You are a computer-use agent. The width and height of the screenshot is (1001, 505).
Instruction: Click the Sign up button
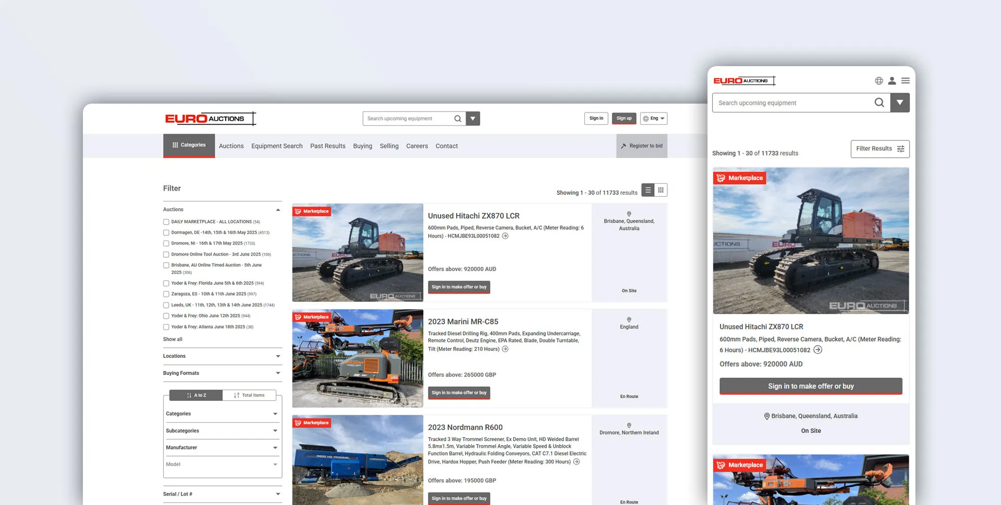coord(624,119)
